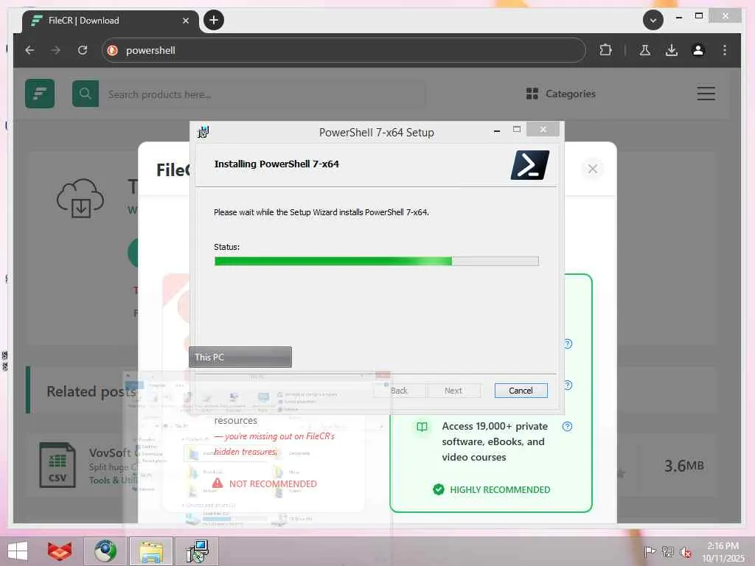755x566 pixels.
Task: Click the HIGHLY RECOMMENDED label
Action: pyautogui.click(x=491, y=489)
